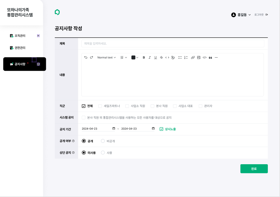Image resolution: width=280 pixels, height=197 pixels.
Task: Click the undo arrow in editor toolbar
Action: pos(86,57)
